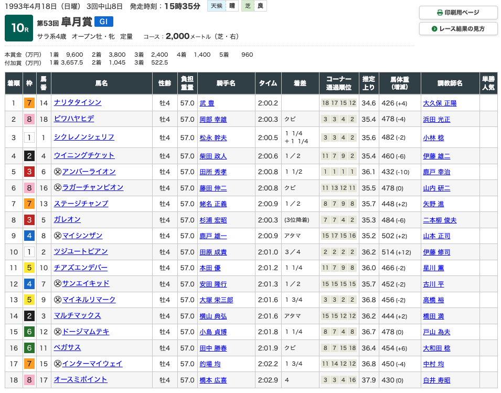501x393 pixels.
Task: Click the printer icon on 印刷用ページ button
Action: pyautogui.click(x=440, y=13)
